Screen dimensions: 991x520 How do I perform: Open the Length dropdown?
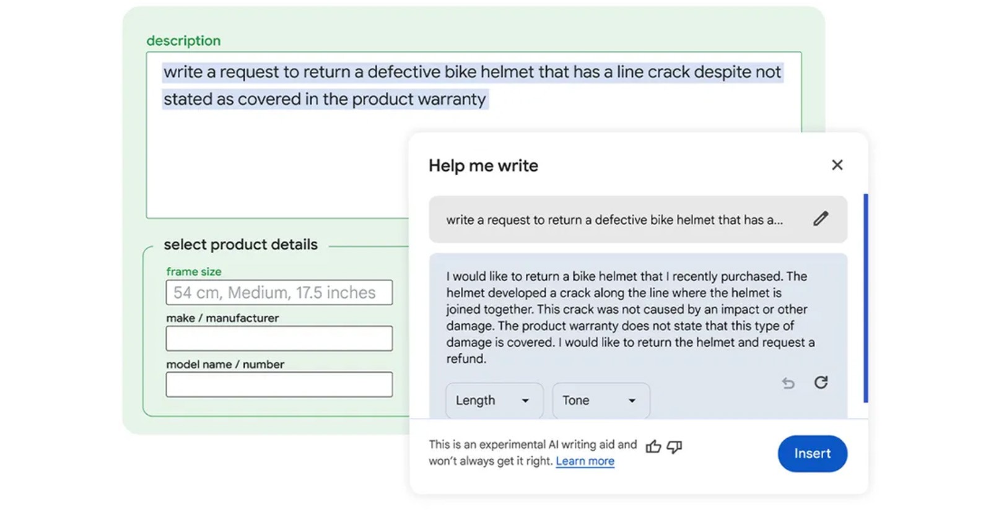pos(494,401)
